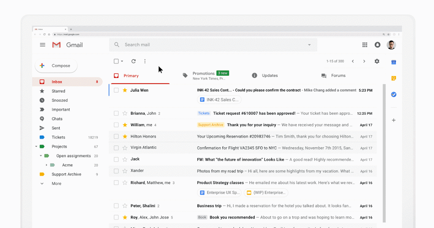Open email "Thank you for your inquiry"
This screenshot has width=434, height=228.
252,125
